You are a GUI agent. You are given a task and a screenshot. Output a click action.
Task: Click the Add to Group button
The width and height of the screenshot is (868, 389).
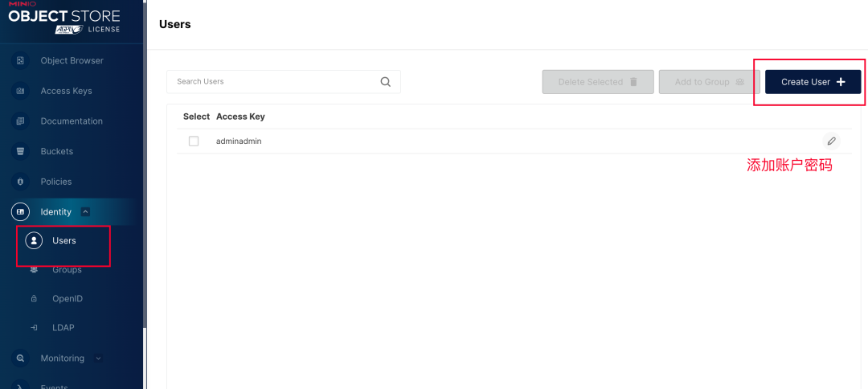[709, 82]
